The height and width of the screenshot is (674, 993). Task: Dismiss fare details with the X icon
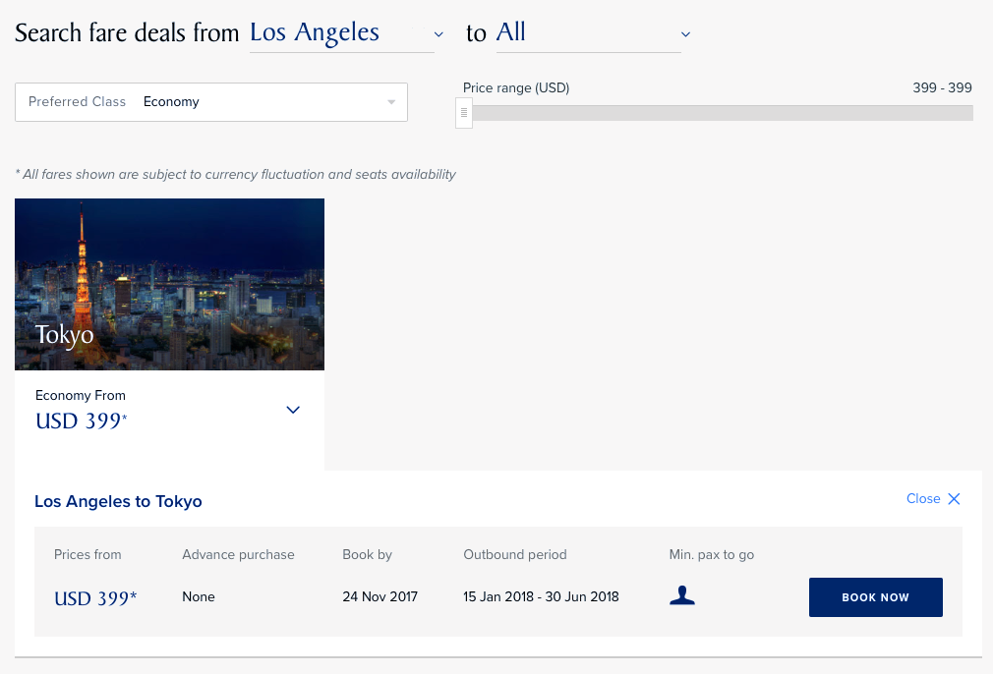954,499
